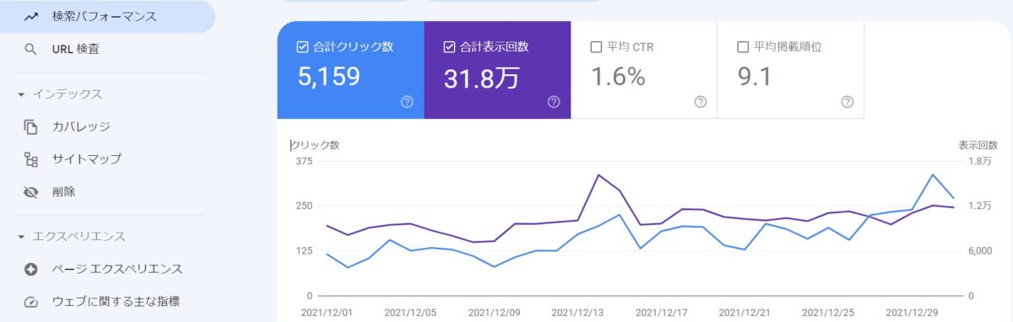Collapse the インデックス section

pyautogui.click(x=20, y=94)
